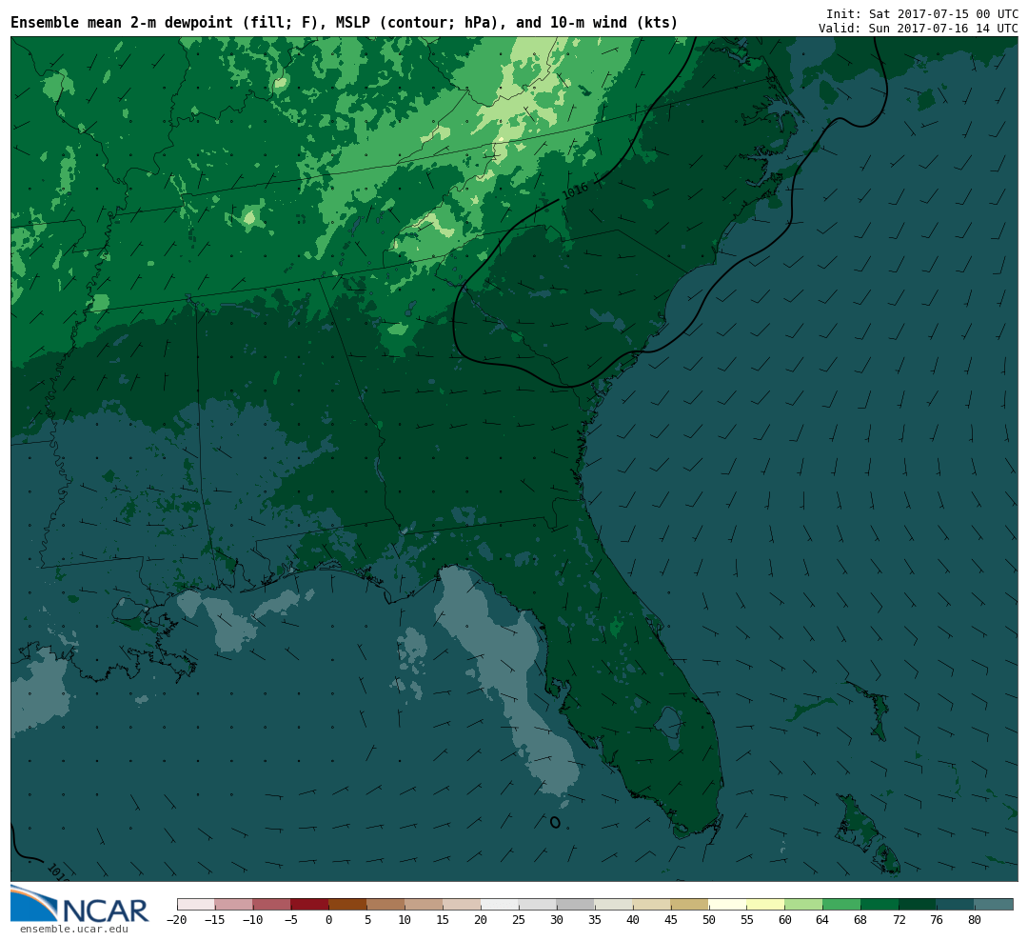Click Lake Okeechobee on the Florida peninsula
The height and width of the screenshot is (941, 1028).
(x=670, y=723)
